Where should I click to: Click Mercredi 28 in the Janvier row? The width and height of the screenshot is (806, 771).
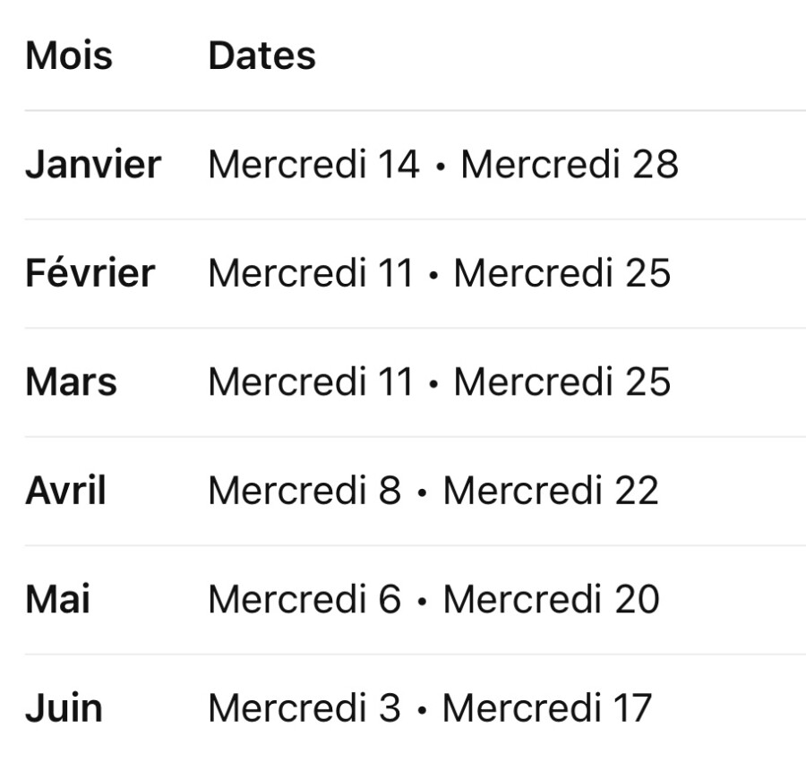click(x=570, y=165)
